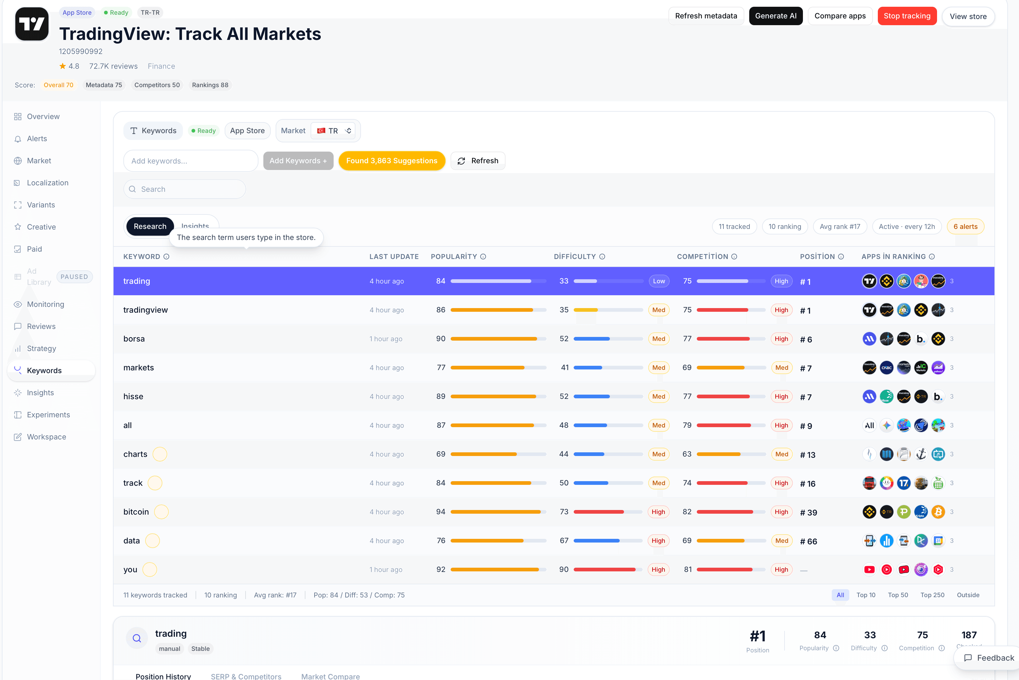
Task: Open the Overview sidebar item
Action: pos(43,117)
